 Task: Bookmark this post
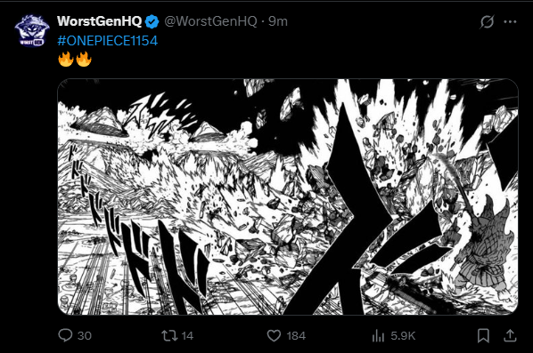483,336
